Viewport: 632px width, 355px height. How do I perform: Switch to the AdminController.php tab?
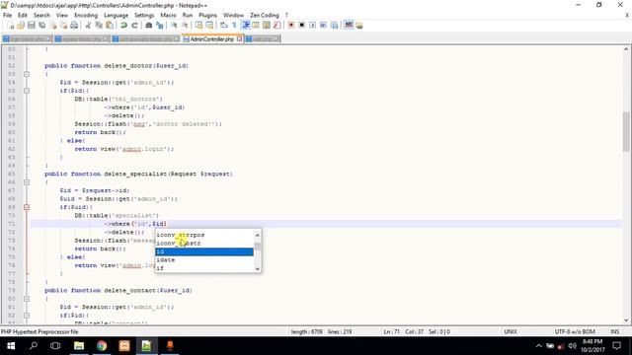pos(211,39)
